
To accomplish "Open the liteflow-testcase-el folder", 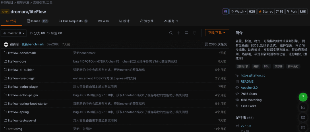I will (x=22, y=121).
